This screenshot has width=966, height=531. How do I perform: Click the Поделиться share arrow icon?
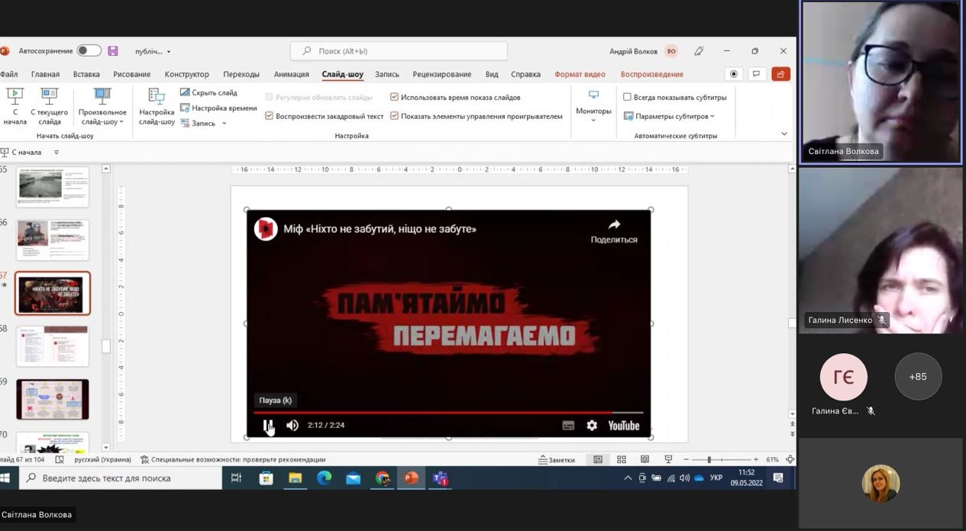[x=614, y=224]
